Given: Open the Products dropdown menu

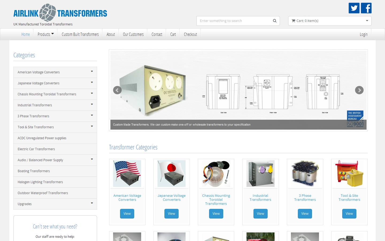Looking at the screenshot, I should [45, 34].
